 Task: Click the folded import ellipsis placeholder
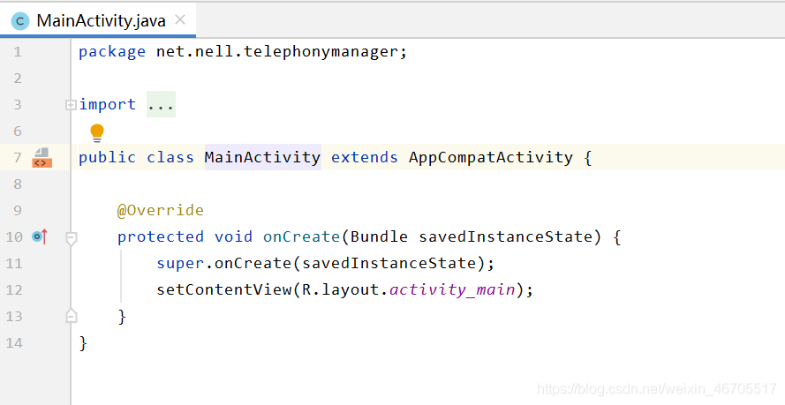[x=161, y=104]
